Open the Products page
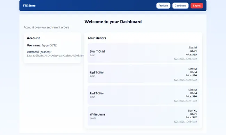 pos(163,6)
